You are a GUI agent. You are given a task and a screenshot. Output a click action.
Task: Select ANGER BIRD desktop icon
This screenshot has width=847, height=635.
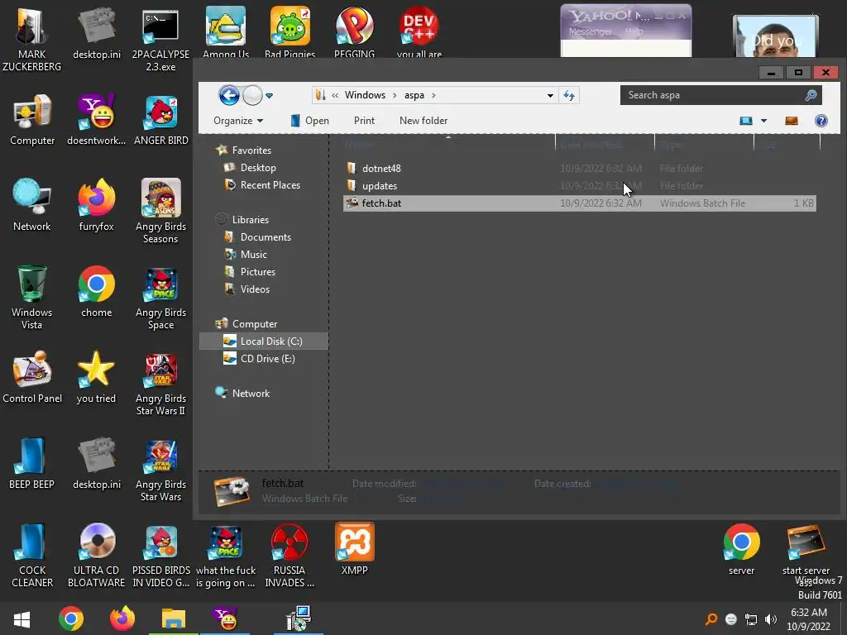click(161, 120)
